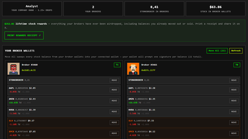The width and height of the screenshot is (248, 139).
Task: Click Print Rewards Receipt button
Action: 24,36
